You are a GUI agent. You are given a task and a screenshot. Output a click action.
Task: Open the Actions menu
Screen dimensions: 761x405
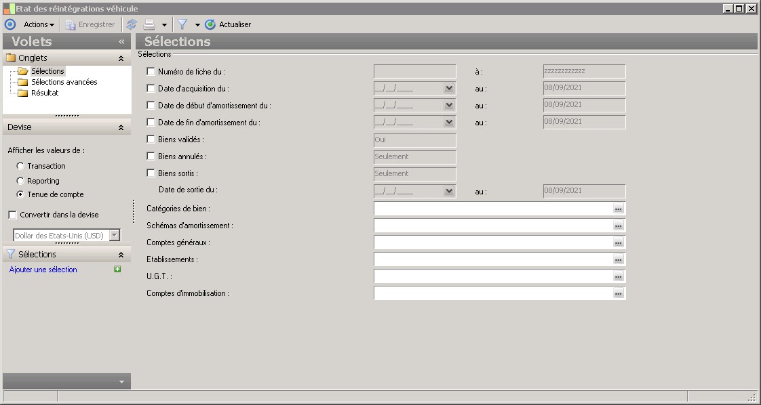tap(39, 24)
